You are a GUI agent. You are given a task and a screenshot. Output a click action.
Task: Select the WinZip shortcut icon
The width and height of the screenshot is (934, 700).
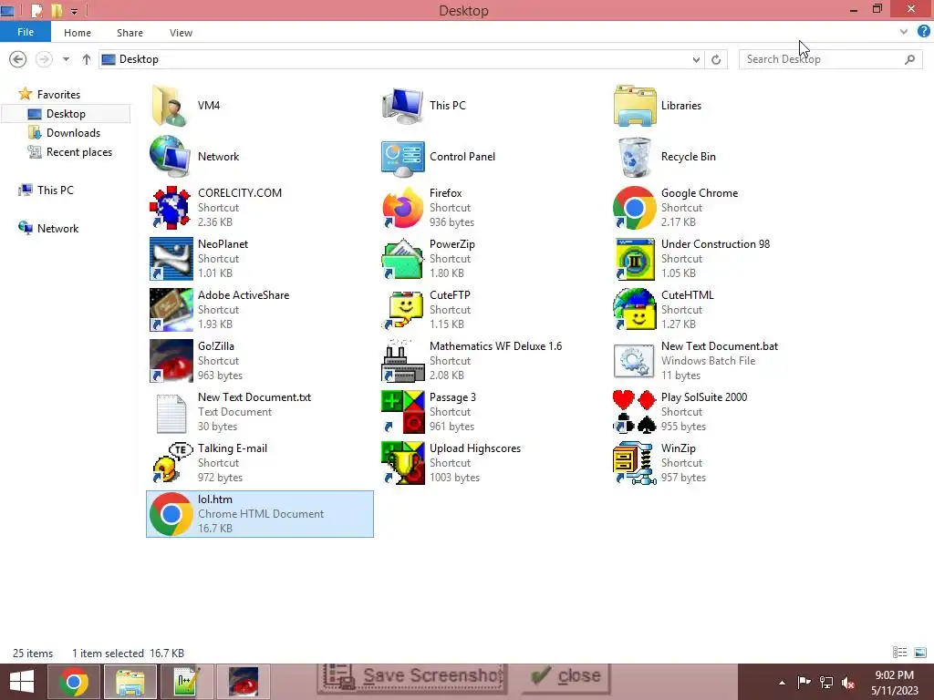pyautogui.click(x=635, y=464)
